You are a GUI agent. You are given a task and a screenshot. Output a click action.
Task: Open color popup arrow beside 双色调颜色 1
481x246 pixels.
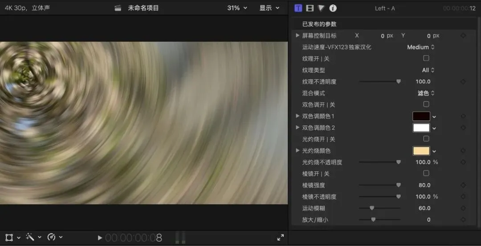(434, 117)
